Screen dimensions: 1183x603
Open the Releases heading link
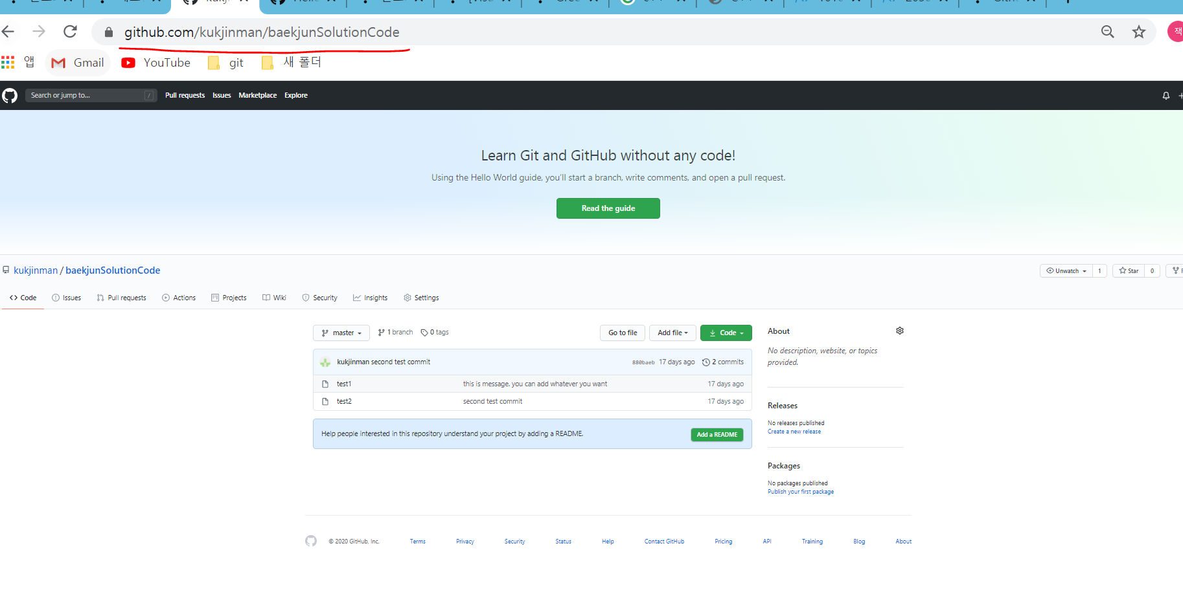click(783, 406)
